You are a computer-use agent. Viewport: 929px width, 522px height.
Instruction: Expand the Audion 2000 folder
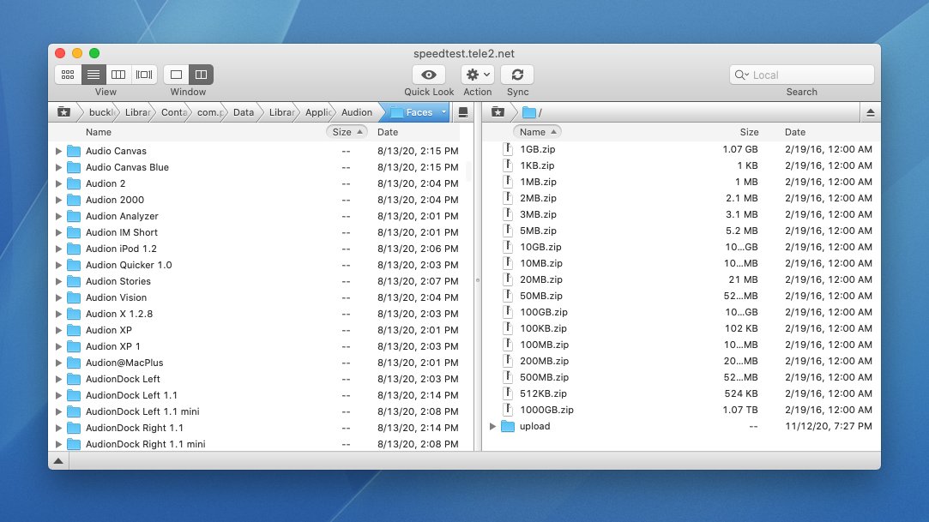[x=58, y=200]
